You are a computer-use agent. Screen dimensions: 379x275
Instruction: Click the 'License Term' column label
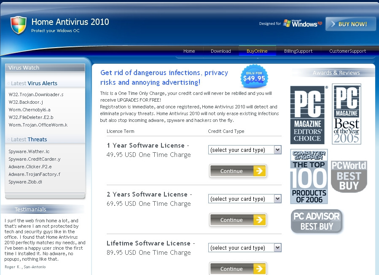coord(121,131)
